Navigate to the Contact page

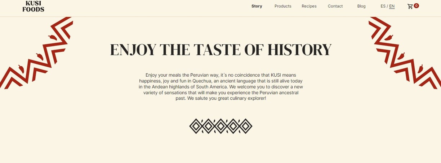335,6
